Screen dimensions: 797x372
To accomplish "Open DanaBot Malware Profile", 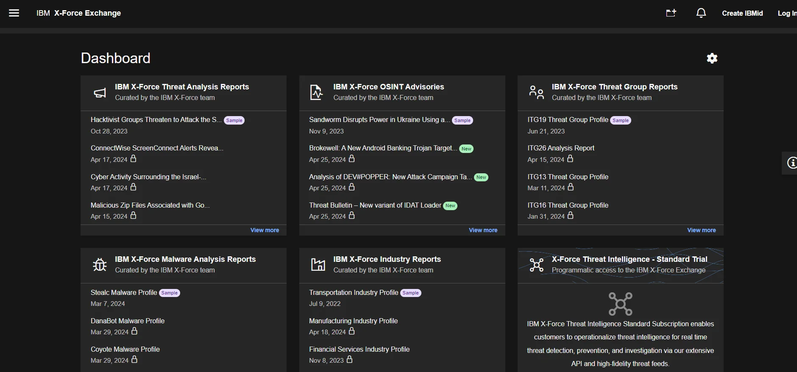I will pyautogui.click(x=128, y=321).
